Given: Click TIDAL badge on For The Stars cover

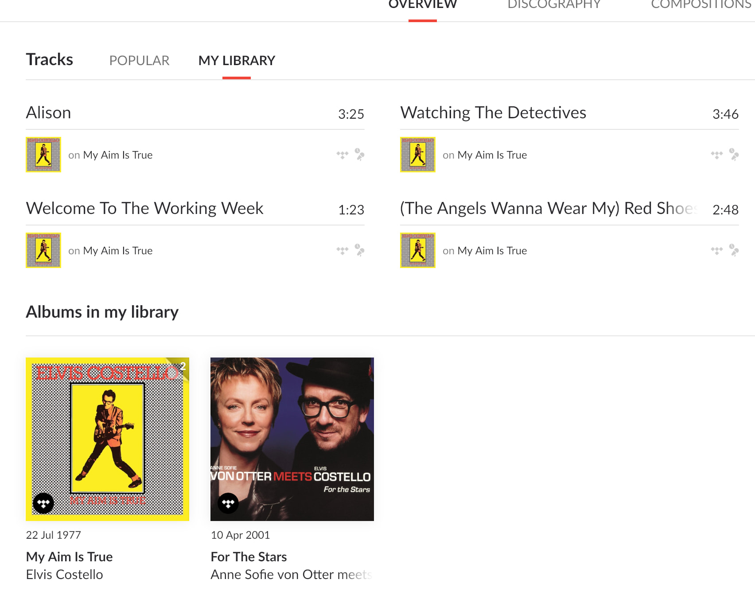Looking at the screenshot, I should pyautogui.click(x=228, y=503).
